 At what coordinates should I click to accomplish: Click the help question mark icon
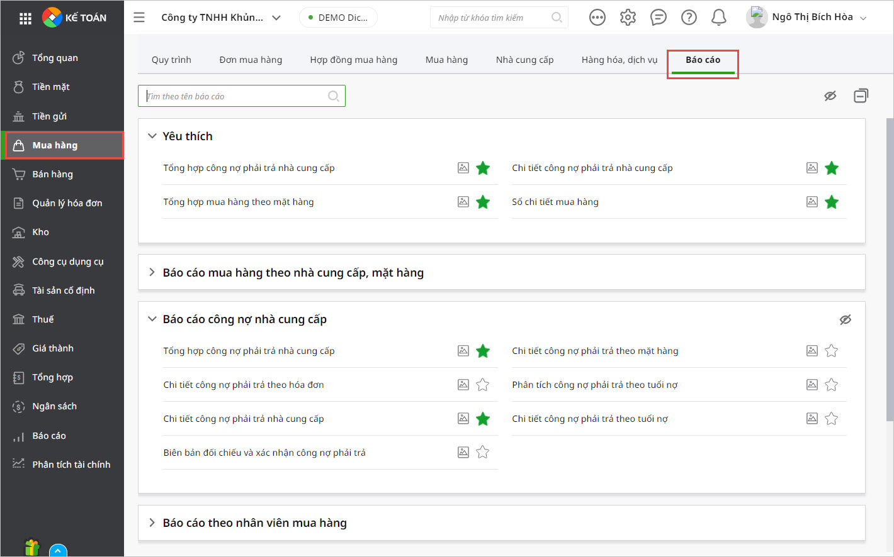[x=689, y=18]
